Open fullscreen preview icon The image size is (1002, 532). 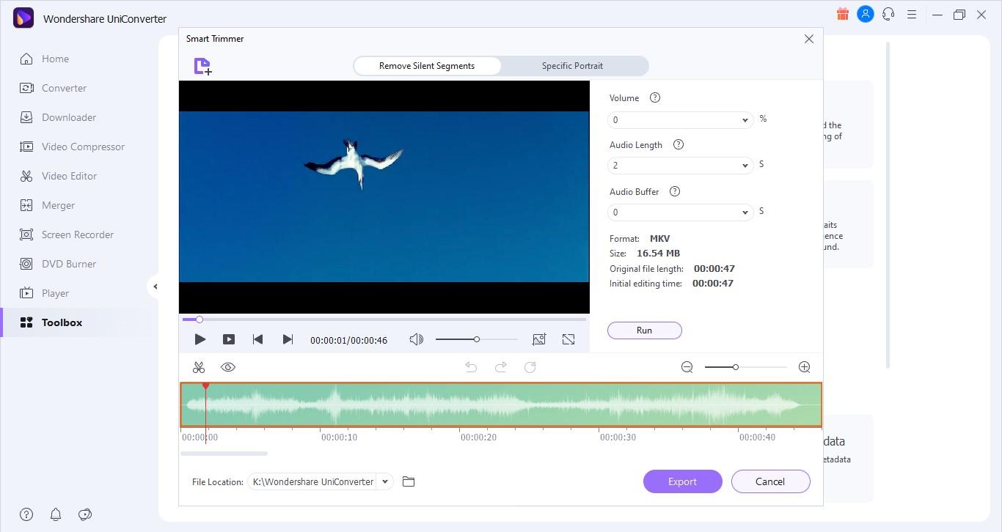[568, 339]
